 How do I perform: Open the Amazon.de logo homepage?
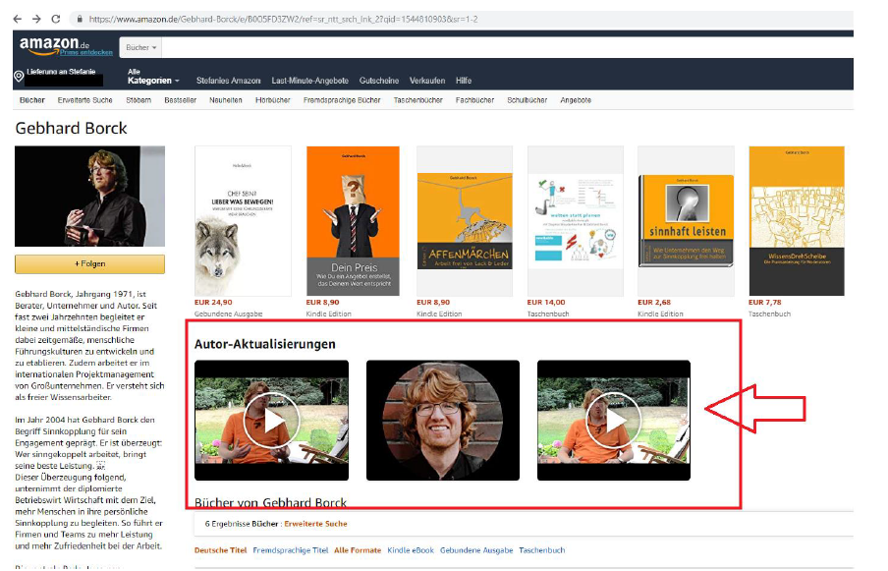tap(54, 45)
